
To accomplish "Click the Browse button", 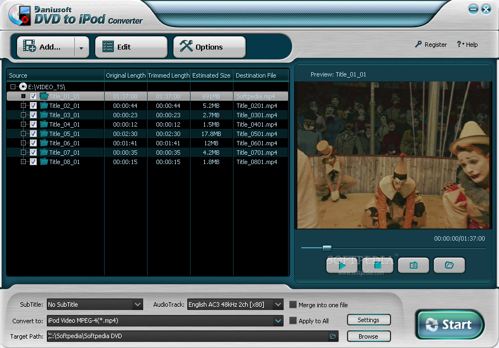I will point(368,336).
